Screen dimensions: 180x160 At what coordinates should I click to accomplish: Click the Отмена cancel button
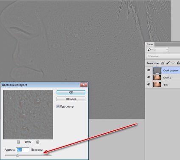71,99
